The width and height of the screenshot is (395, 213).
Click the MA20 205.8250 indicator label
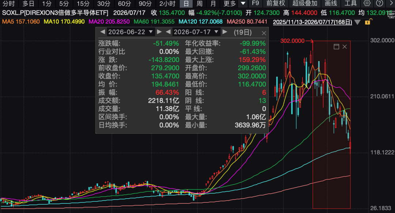coord(109,22)
